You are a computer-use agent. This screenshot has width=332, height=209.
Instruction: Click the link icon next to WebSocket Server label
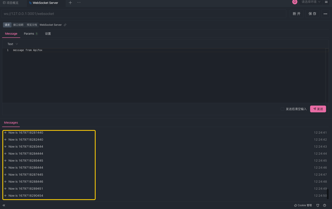pos(65,25)
